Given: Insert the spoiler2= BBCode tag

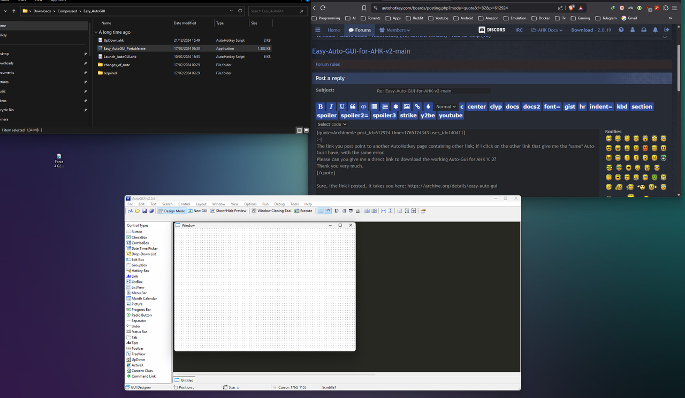Looking at the screenshot, I should pyautogui.click(x=355, y=116).
